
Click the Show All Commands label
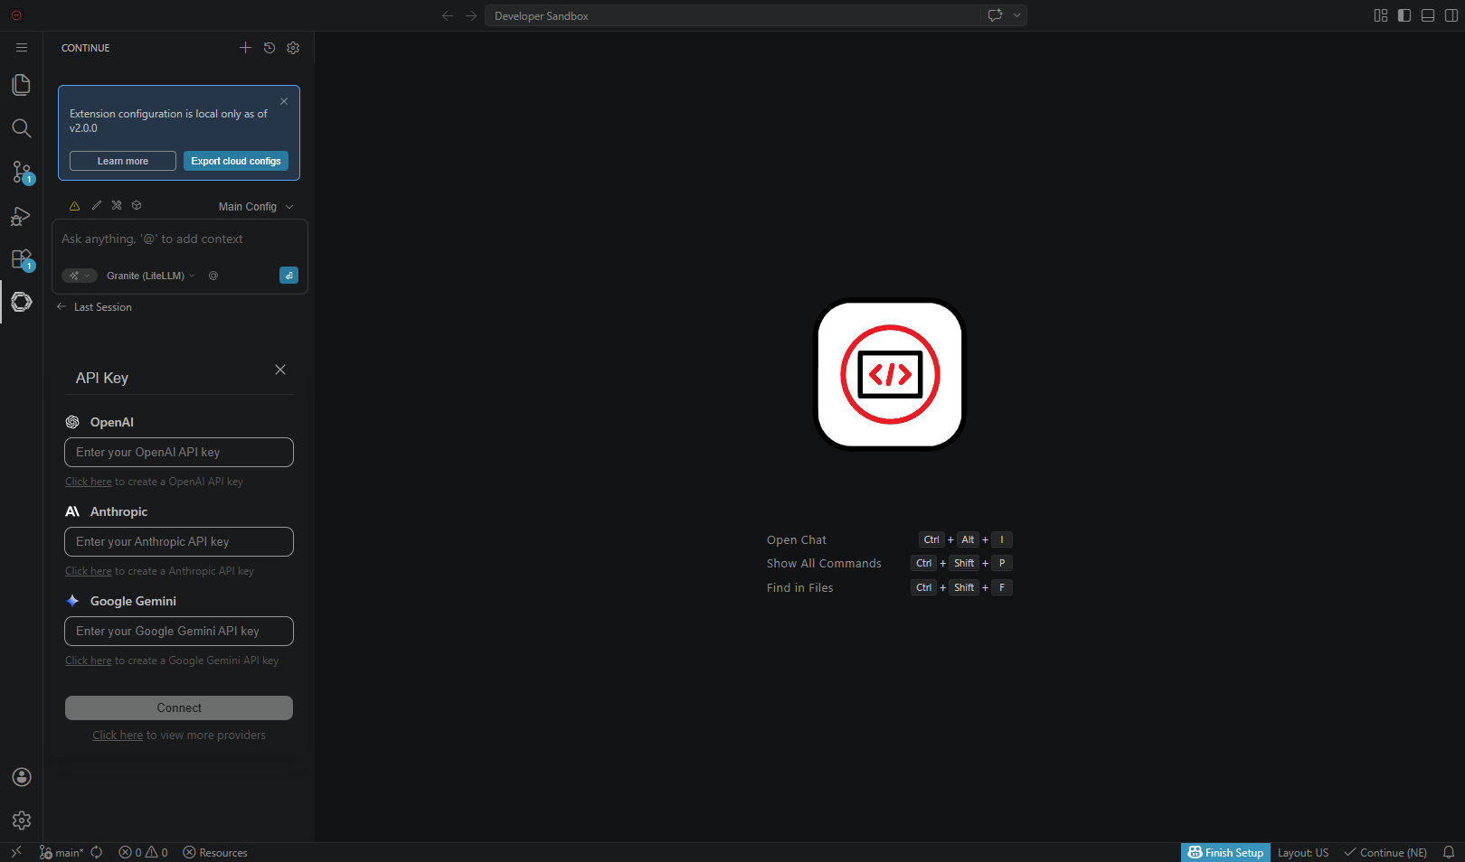point(824,564)
